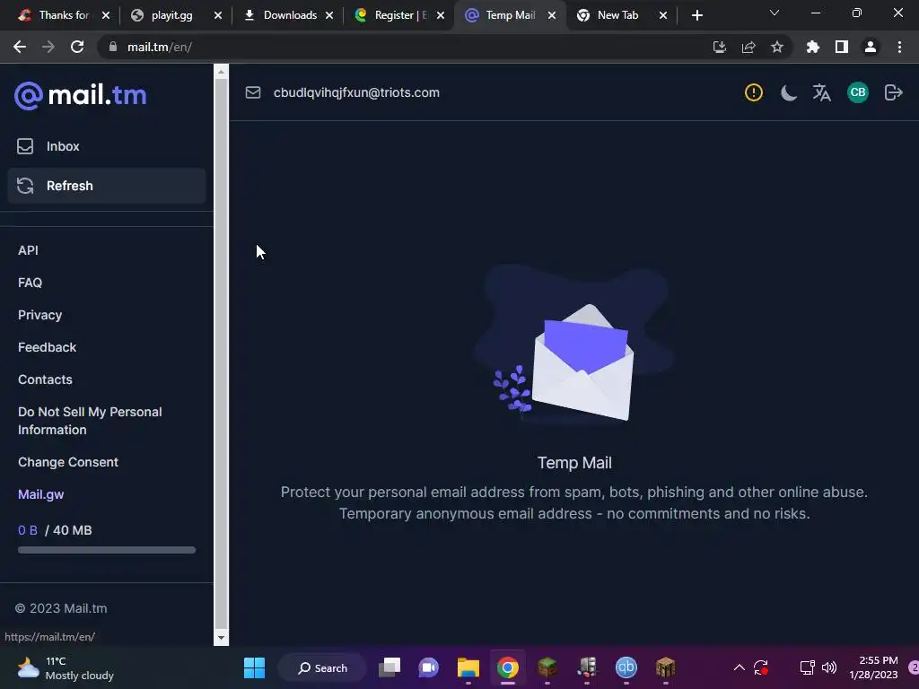
Task: Open the Feedback link
Action: pyautogui.click(x=47, y=347)
